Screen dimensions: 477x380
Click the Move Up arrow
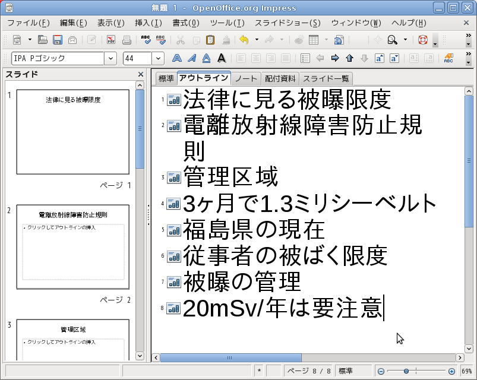point(349,59)
